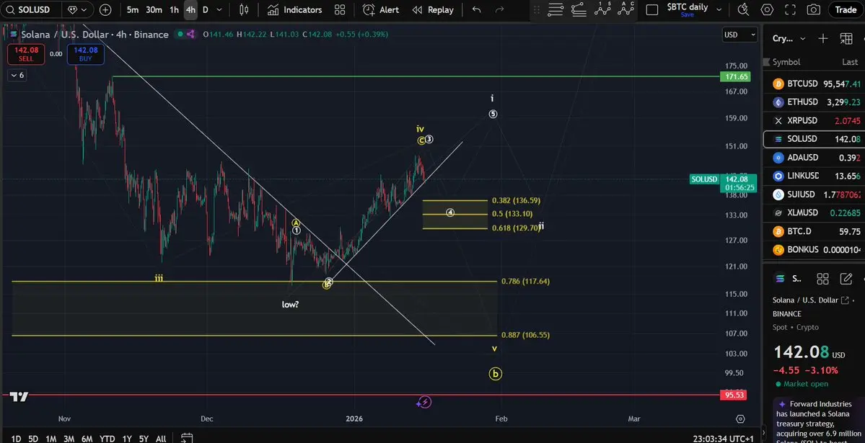Select XLMUSD in the watchlist

pyautogui.click(x=814, y=212)
